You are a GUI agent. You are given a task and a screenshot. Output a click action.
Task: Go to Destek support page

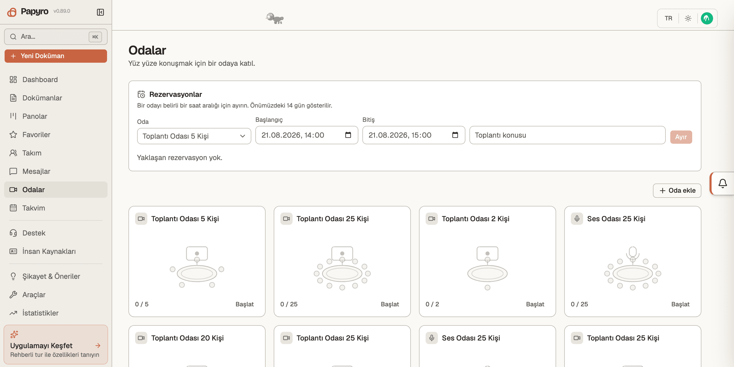[56, 233]
